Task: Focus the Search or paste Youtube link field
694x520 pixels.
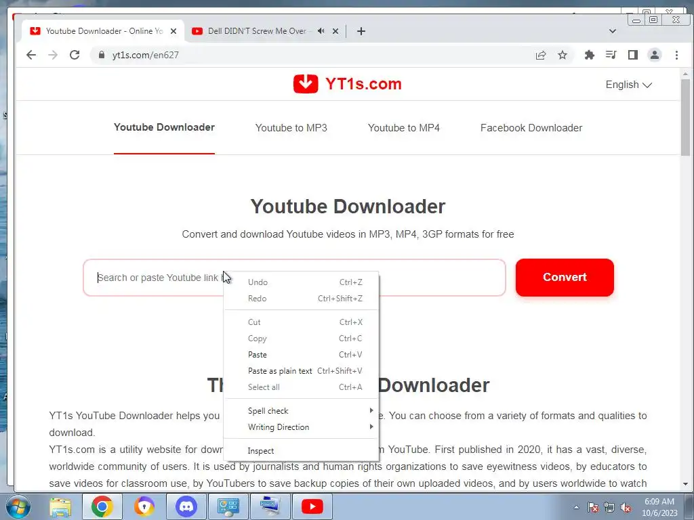Action: click(x=294, y=278)
